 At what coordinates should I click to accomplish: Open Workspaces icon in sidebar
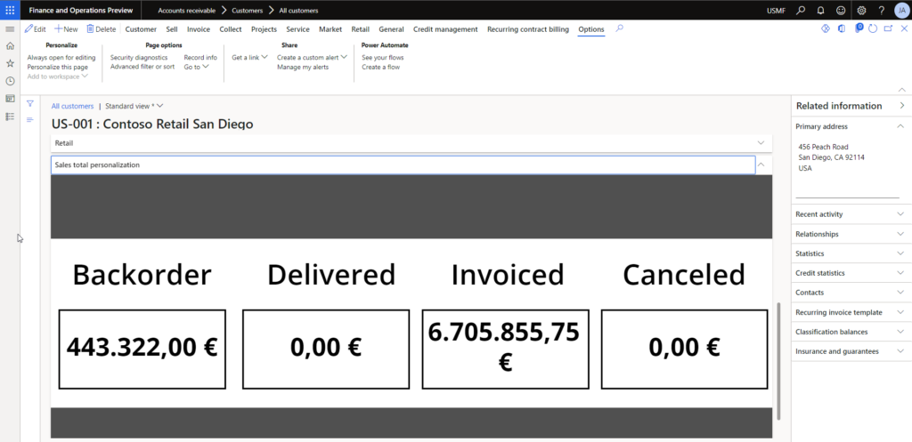(x=10, y=99)
